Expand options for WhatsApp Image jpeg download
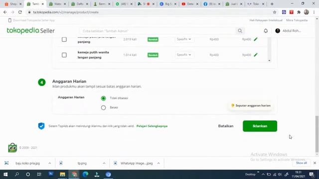The image size is (319, 179). (x=159, y=163)
